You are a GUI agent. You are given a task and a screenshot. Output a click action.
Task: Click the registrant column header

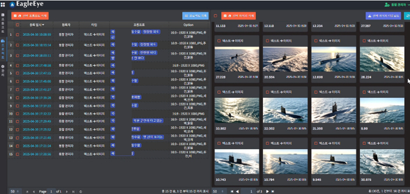point(66,25)
